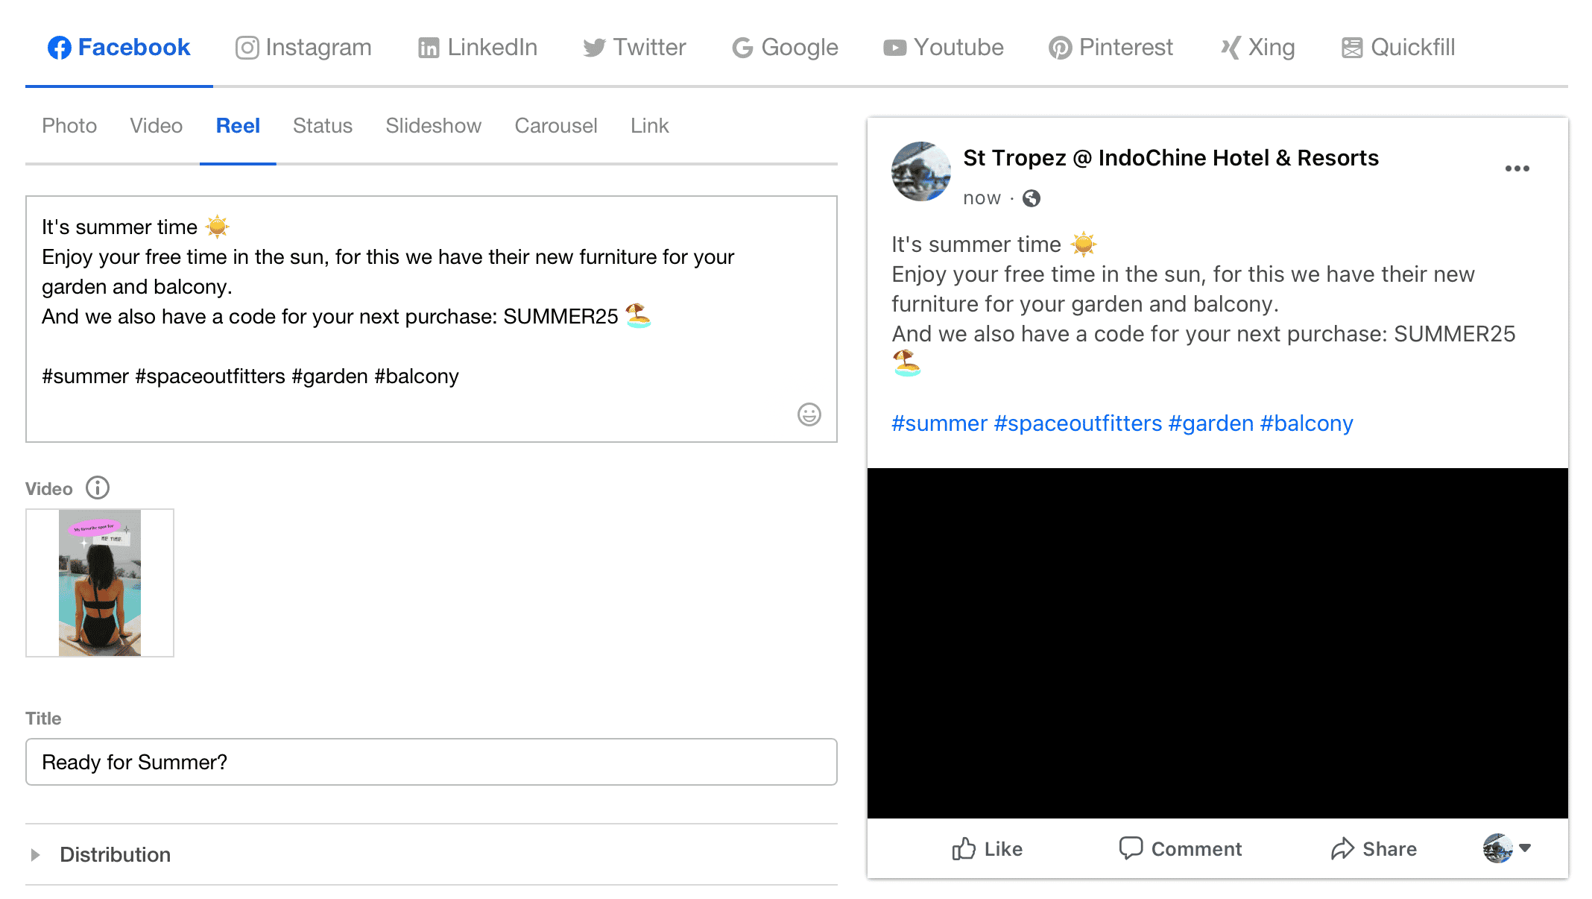Open the post options three-dot menu

1517,168
